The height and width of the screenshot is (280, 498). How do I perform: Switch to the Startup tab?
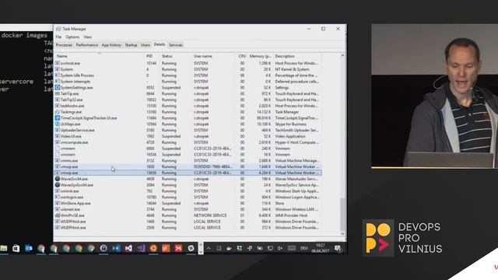131,45
